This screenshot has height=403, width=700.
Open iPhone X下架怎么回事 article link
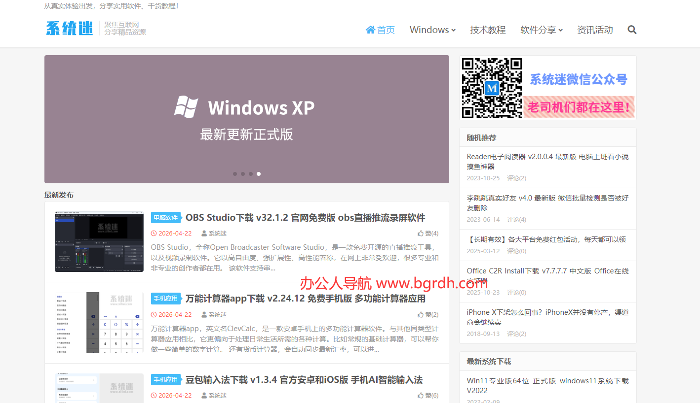547,317
